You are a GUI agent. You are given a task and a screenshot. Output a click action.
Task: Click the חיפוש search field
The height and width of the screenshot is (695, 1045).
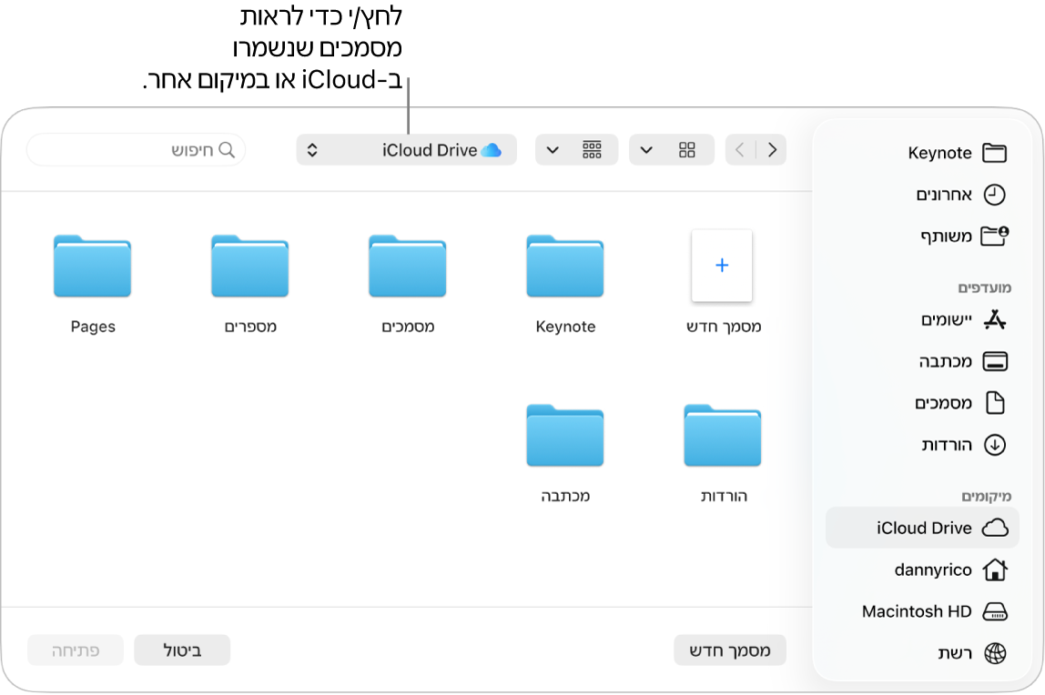(x=136, y=150)
